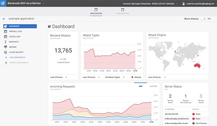Click the Access Logs table icon
The height and width of the screenshot is (126, 217).
coord(6,37)
